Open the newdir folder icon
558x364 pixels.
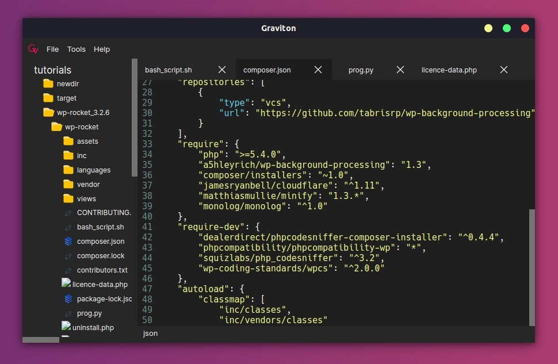click(x=48, y=83)
